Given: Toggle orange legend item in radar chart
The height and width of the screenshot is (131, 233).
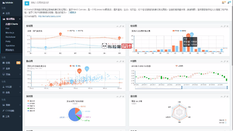Looking at the screenshot, I should (223, 120).
